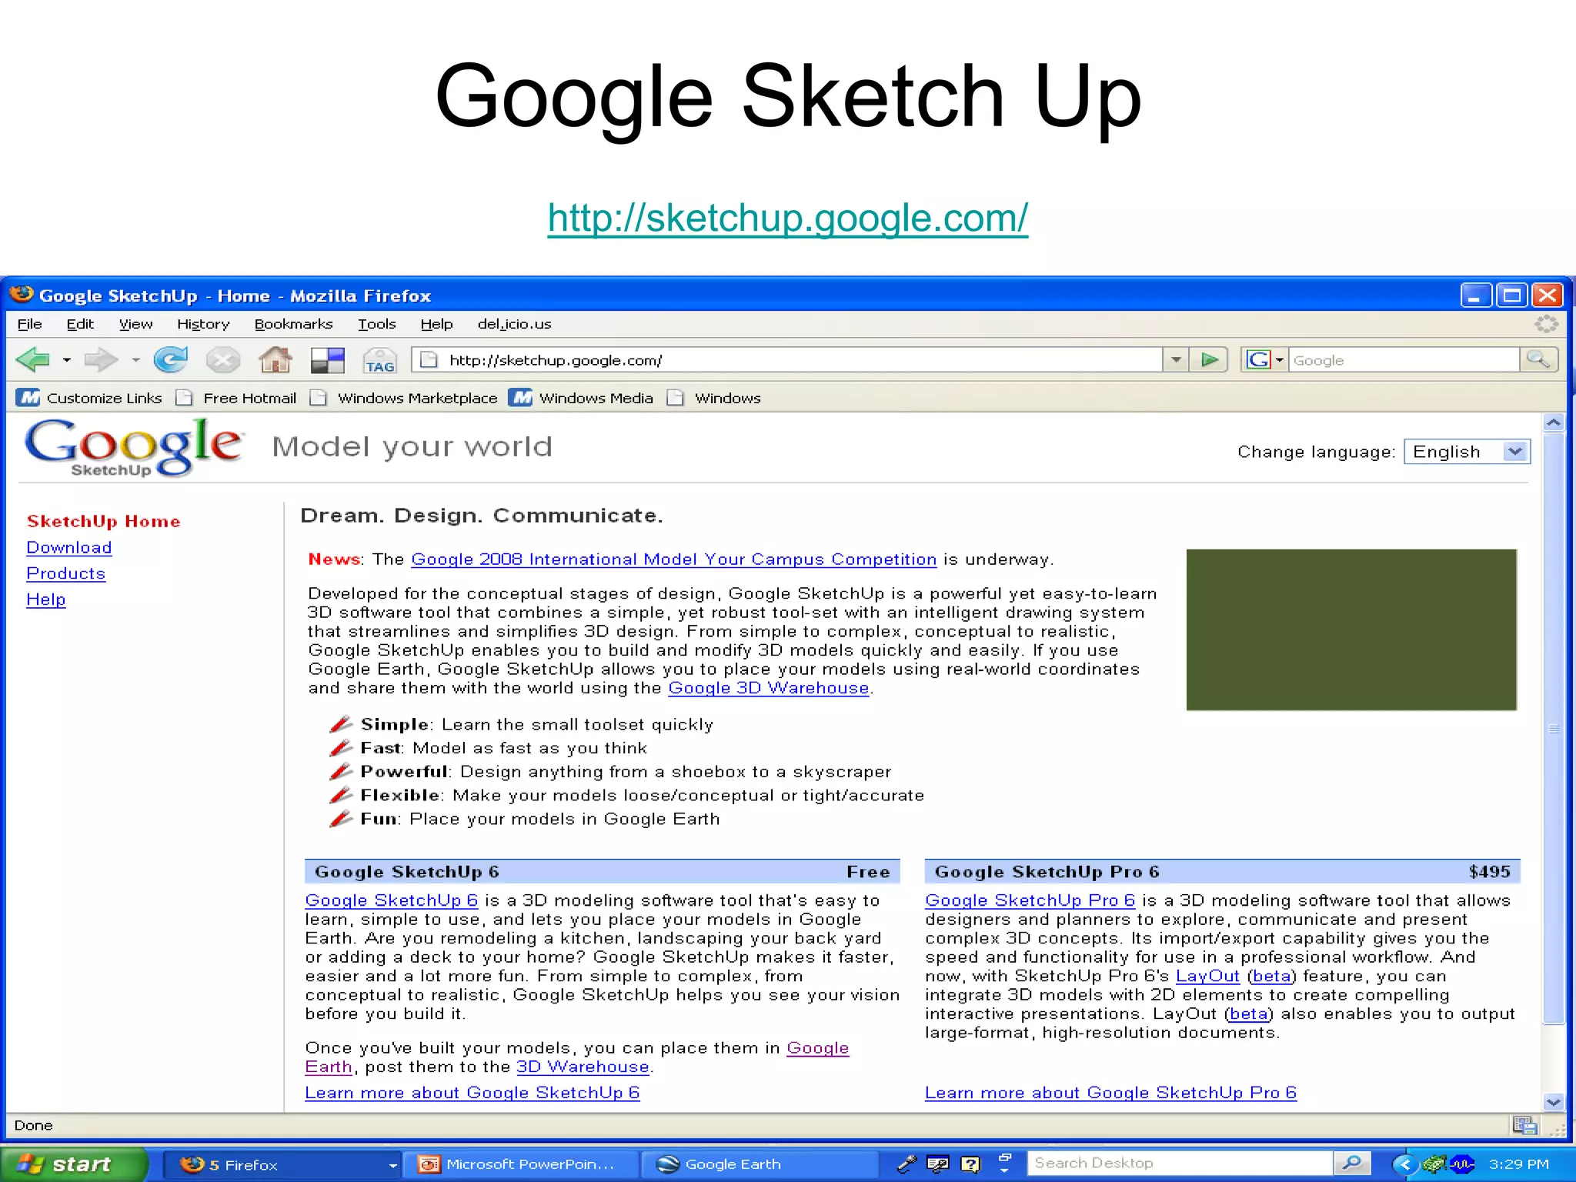
Task: Click the Search Desktop field in taskbar
Action: [x=1180, y=1164]
